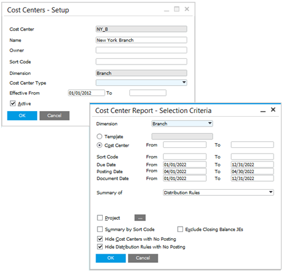
Task: Run the report with OK button
Action: [x=111, y=258]
